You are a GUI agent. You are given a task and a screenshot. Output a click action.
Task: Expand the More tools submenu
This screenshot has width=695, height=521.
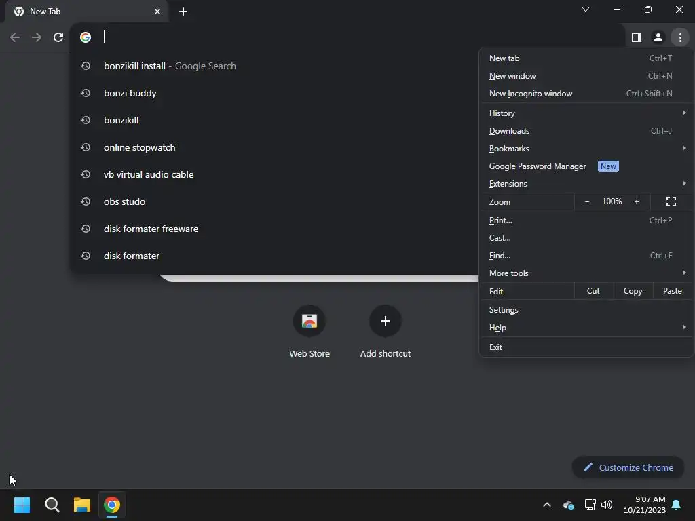tap(586, 273)
